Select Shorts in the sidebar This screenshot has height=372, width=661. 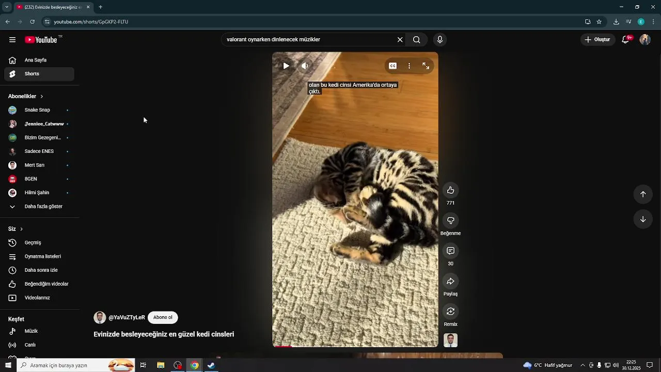click(x=39, y=74)
